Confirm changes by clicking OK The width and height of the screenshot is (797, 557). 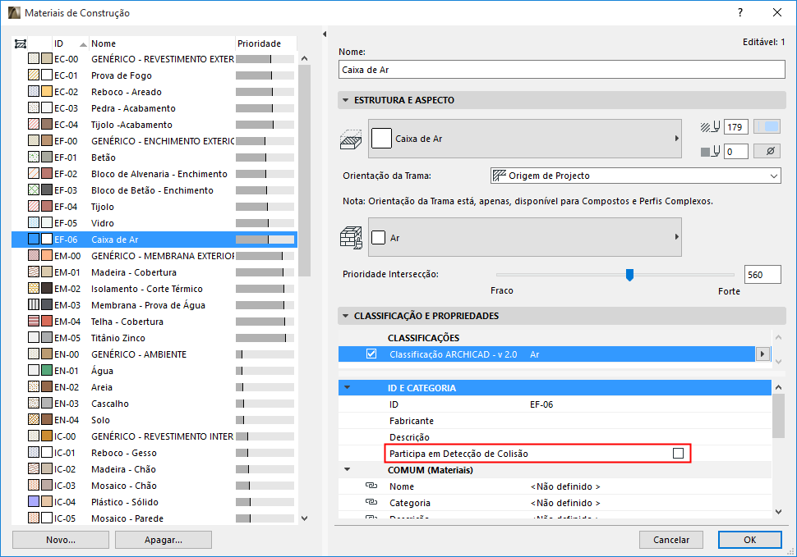pos(749,539)
